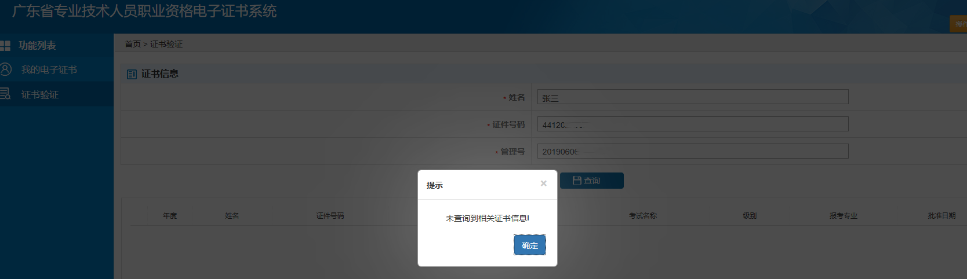Click the 年度 column header
The height and width of the screenshot is (279, 967).
170,216
